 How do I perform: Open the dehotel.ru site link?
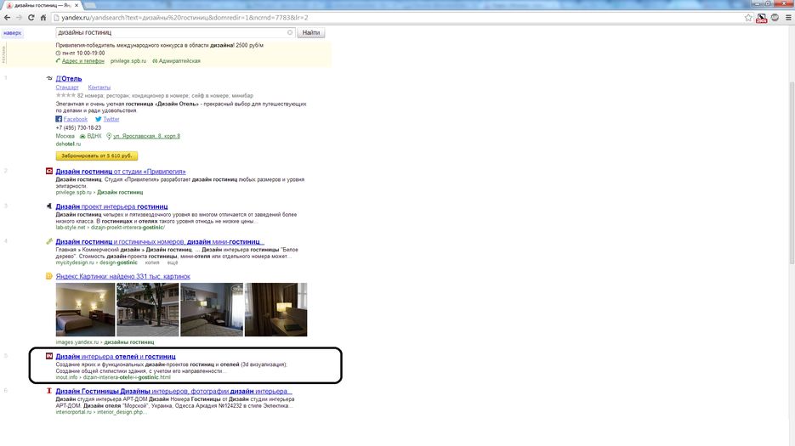point(68,144)
